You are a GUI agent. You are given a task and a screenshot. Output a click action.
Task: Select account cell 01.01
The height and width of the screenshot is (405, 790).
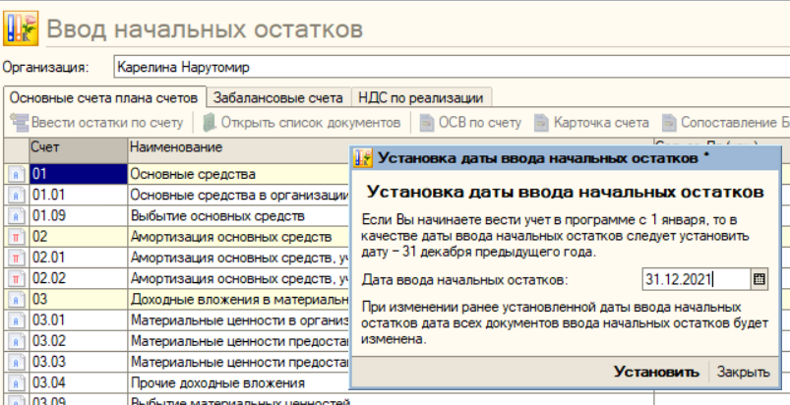[78, 195]
